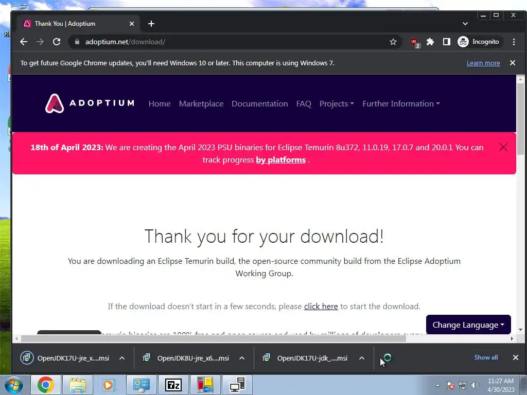
Task: Open the Control Panel taskbar icon
Action: [141, 385]
